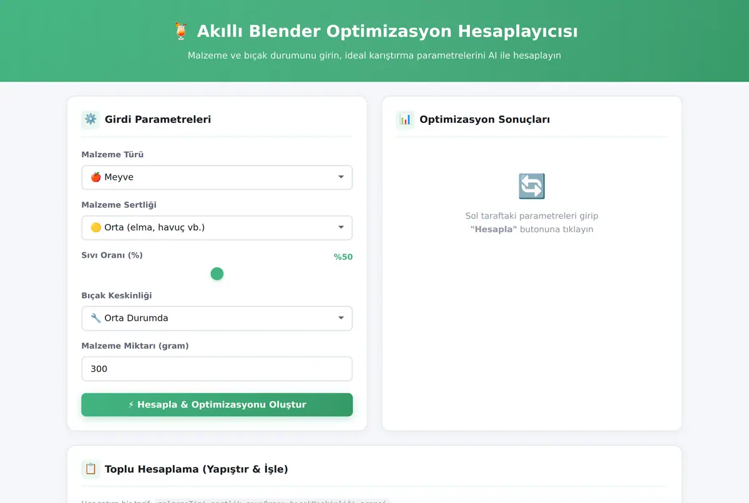
Task: Click the header subtitle starting with Malzeme ve bıçak durumunu
Action: pyautogui.click(x=374, y=56)
